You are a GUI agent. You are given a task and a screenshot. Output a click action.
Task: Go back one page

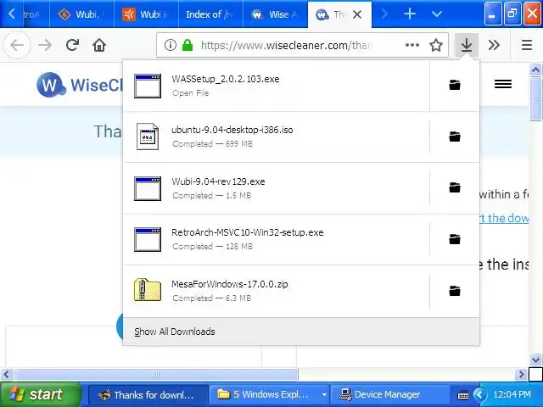pyautogui.click(x=17, y=45)
